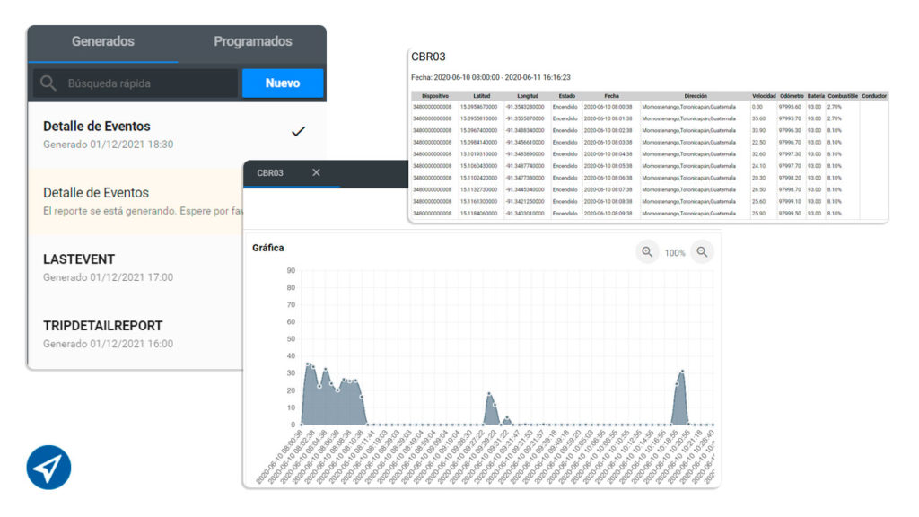919x517 pixels.
Task: Select the Detalle de Eventos report being generated
Action: pyautogui.click(x=136, y=202)
